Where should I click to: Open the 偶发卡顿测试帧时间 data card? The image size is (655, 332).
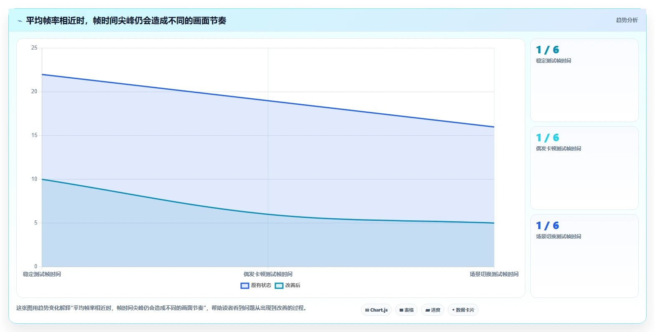(x=584, y=168)
